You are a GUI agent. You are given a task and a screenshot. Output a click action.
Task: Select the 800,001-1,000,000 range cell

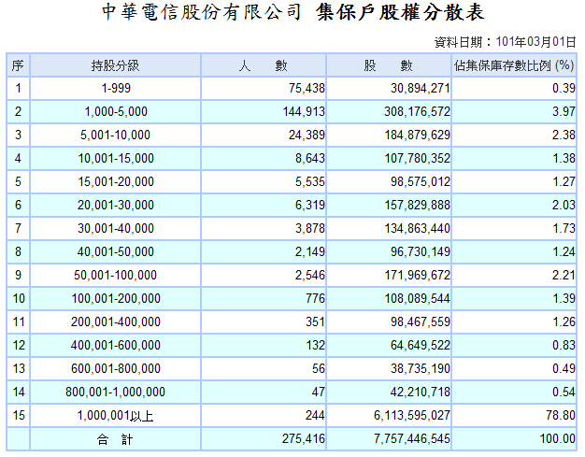tap(115, 393)
